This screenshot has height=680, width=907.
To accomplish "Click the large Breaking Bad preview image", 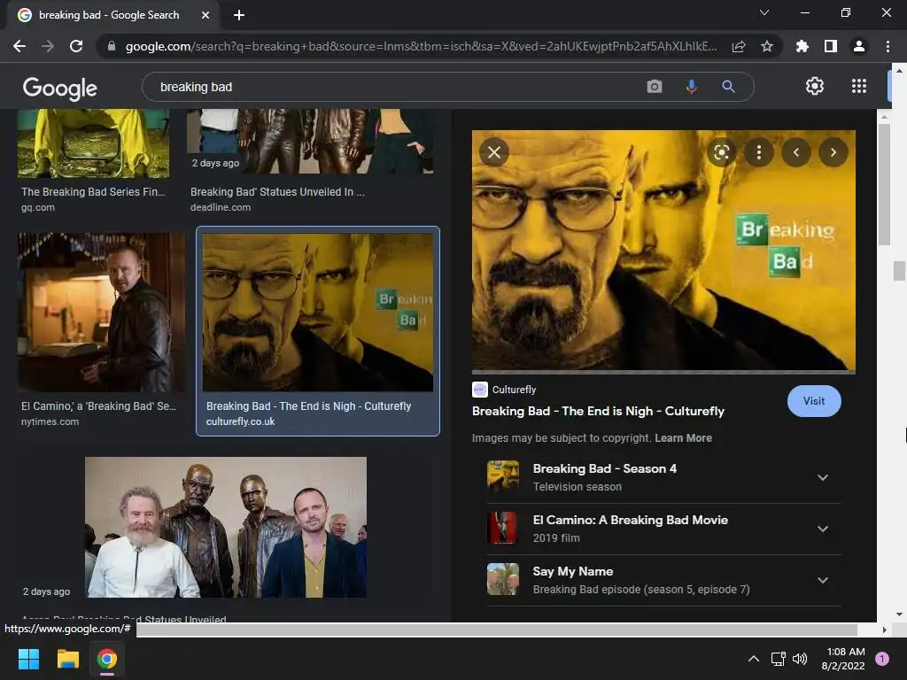I will [663, 251].
